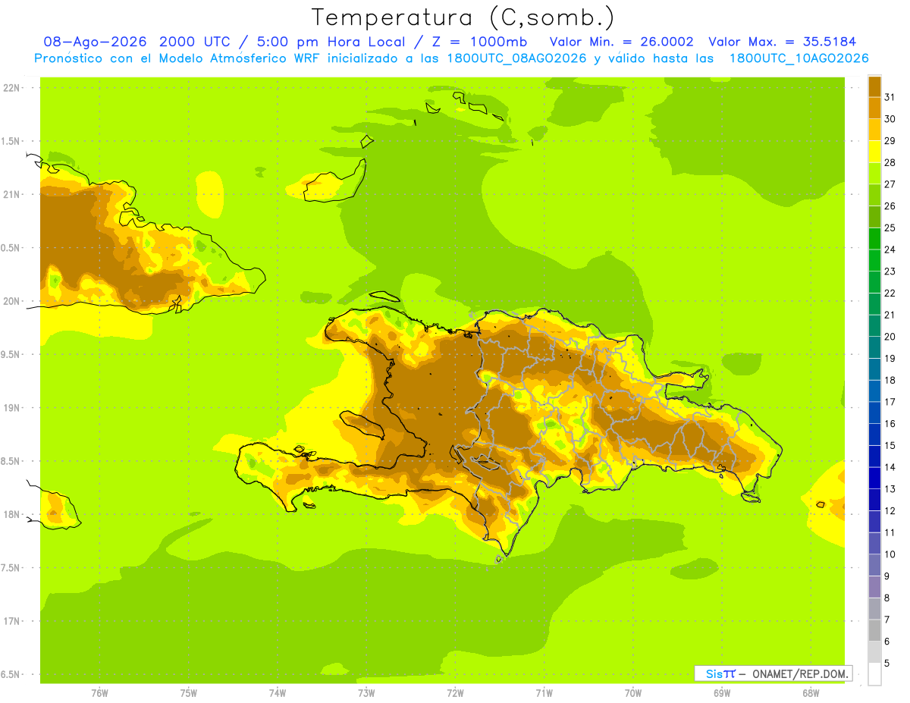This screenshot has height=703, width=910.
Task: Pick the brown legend swatch above 31
Action: click(x=874, y=86)
